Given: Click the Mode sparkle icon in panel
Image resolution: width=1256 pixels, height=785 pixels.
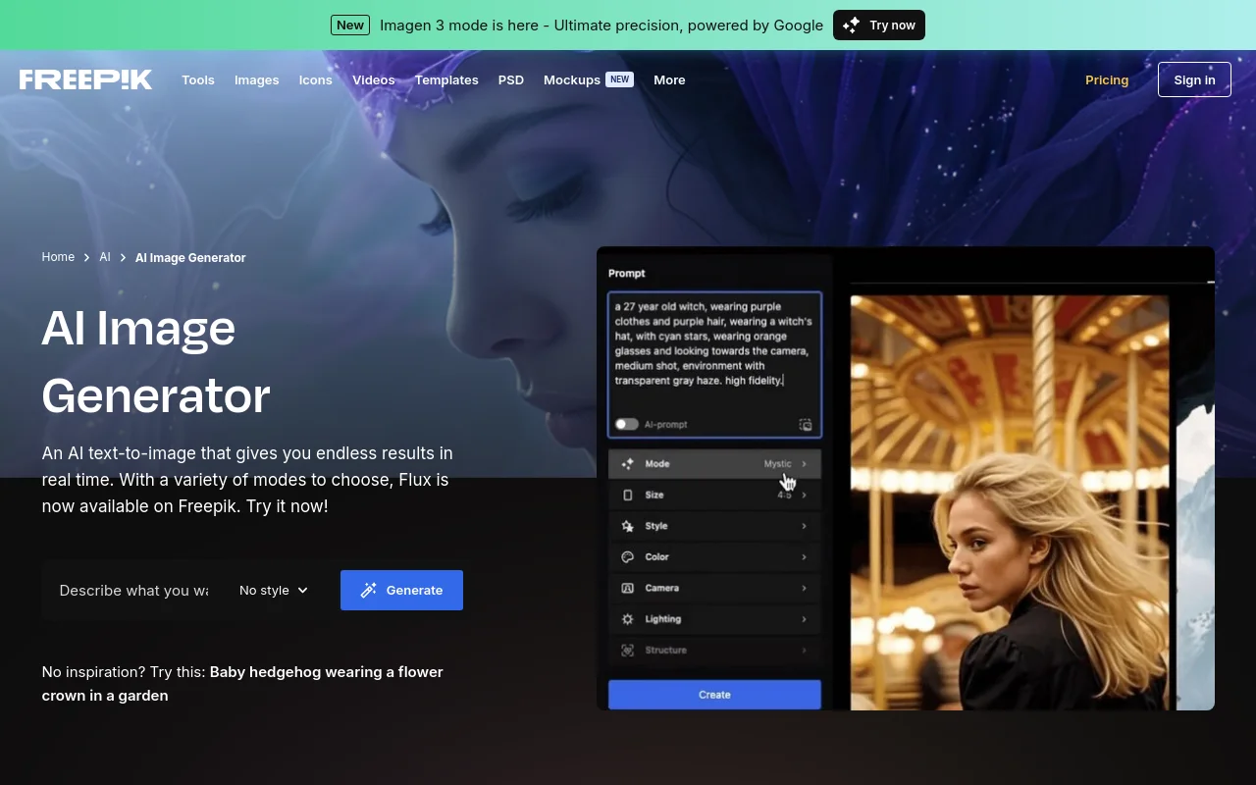Looking at the screenshot, I should coord(628,464).
